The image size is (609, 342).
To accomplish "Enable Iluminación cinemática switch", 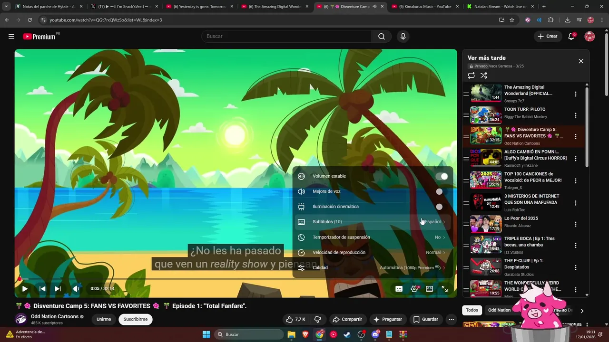I will pos(442,207).
